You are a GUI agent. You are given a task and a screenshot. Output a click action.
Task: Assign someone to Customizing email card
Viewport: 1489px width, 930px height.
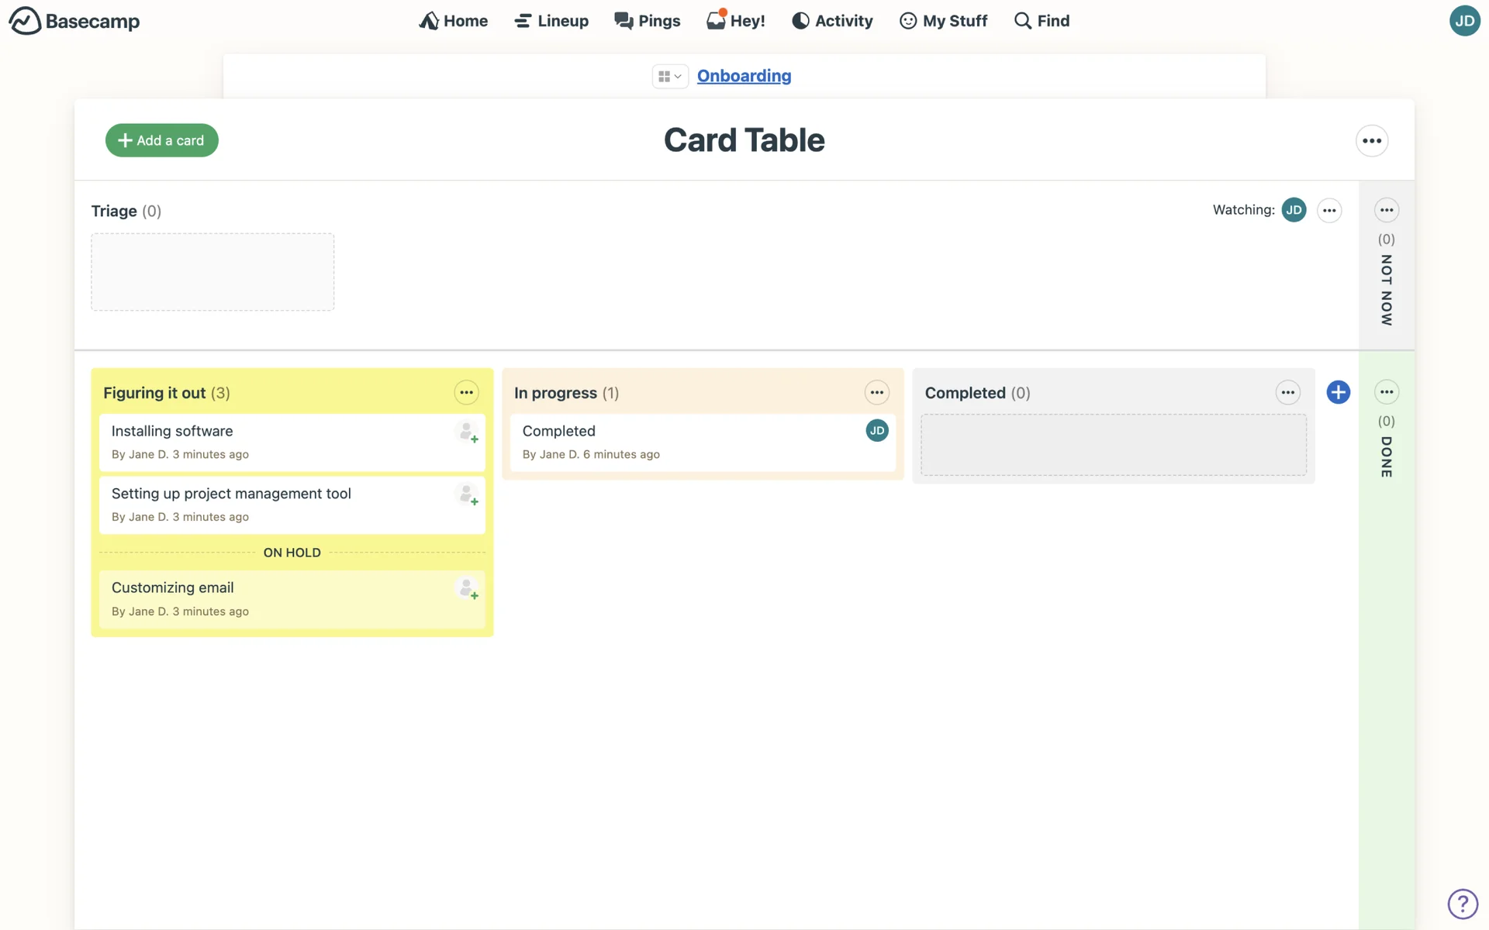click(x=467, y=589)
